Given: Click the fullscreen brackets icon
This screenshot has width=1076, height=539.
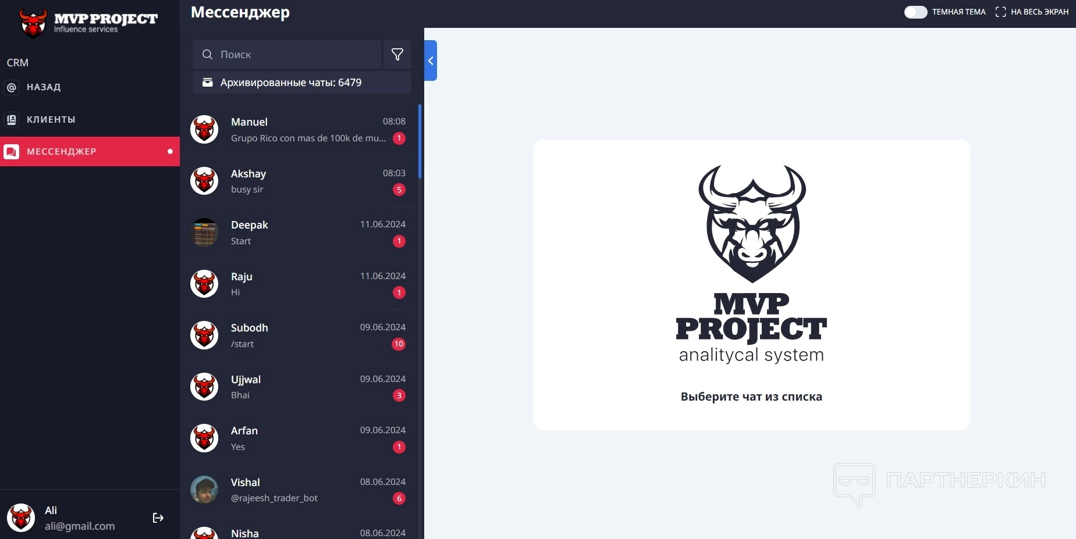Looking at the screenshot, I should (1001, 12).
